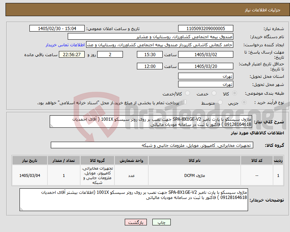Click the -- item code cell
This screenshot has width=290, height=232.
click(x=257, y=175)
